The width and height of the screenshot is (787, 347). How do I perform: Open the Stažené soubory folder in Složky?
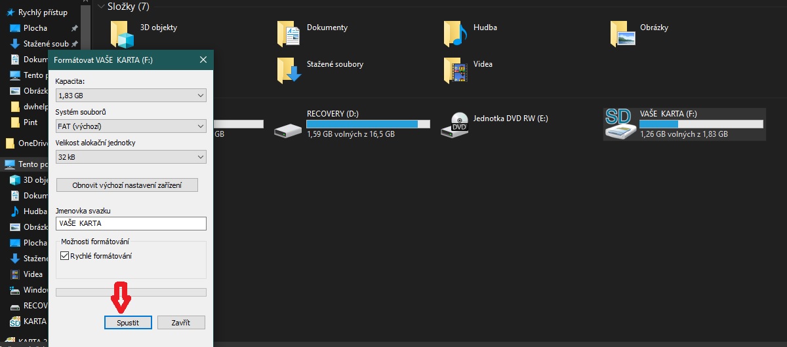pos(320,69)
